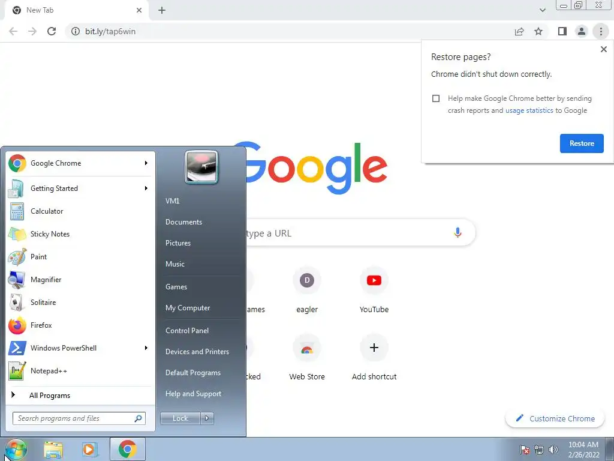The width and height of the screenshot is (614, 461).
Task: Click the Restore button
Action: point(582,143)
